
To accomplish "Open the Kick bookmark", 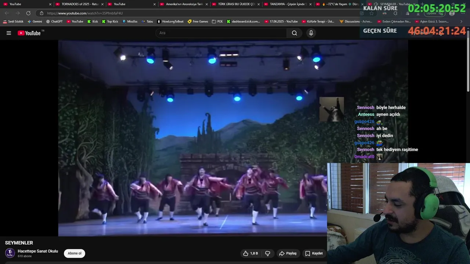I will pos(93,22).
